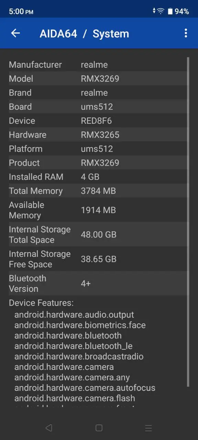Screen dimensions: 198x440
Task: Tap the battery status icon
Action: 170,11
